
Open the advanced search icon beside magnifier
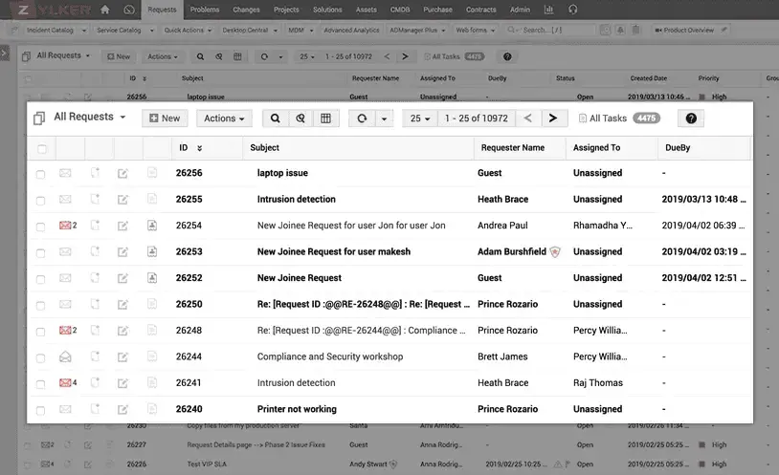pyautogui.click(x=300, y=119)
